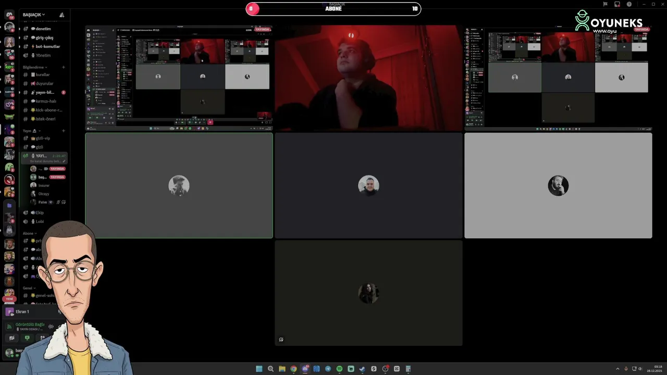
Task: Click the pencil icon to edit channel status
Action: pyautogui.click(x=65, y=161)
